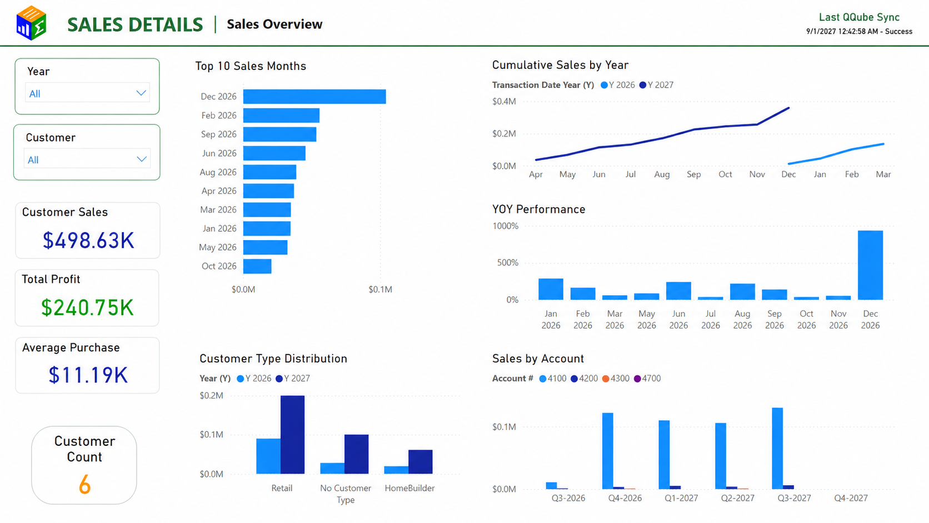Select the 4300 account legend marker

[606, 378]
